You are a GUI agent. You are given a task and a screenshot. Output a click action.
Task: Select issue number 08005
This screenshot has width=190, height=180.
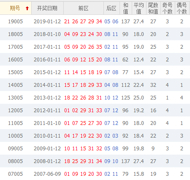pyautogui.click(x=15, y=161)
